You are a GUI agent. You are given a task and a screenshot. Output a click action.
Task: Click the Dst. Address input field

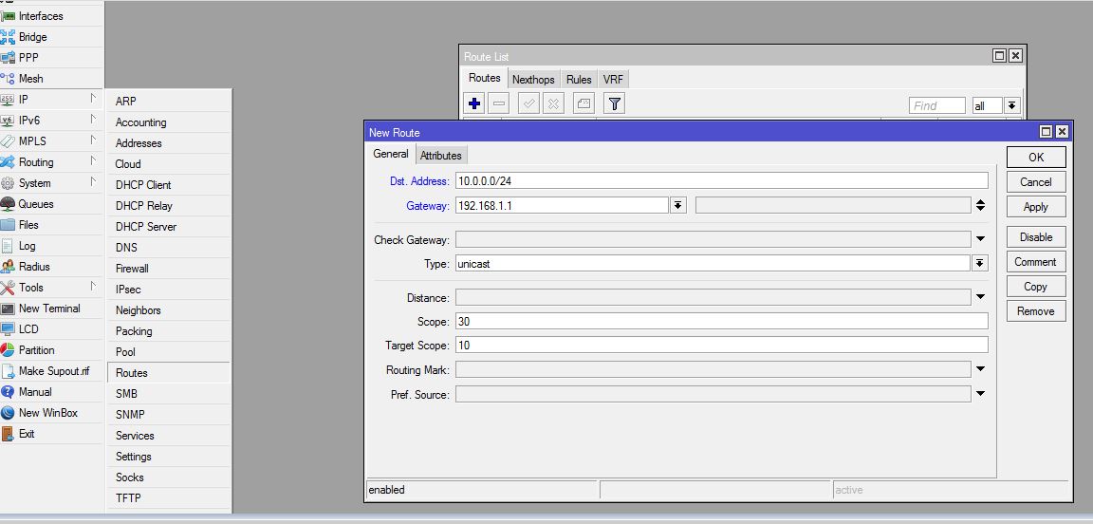coord(721,180)
